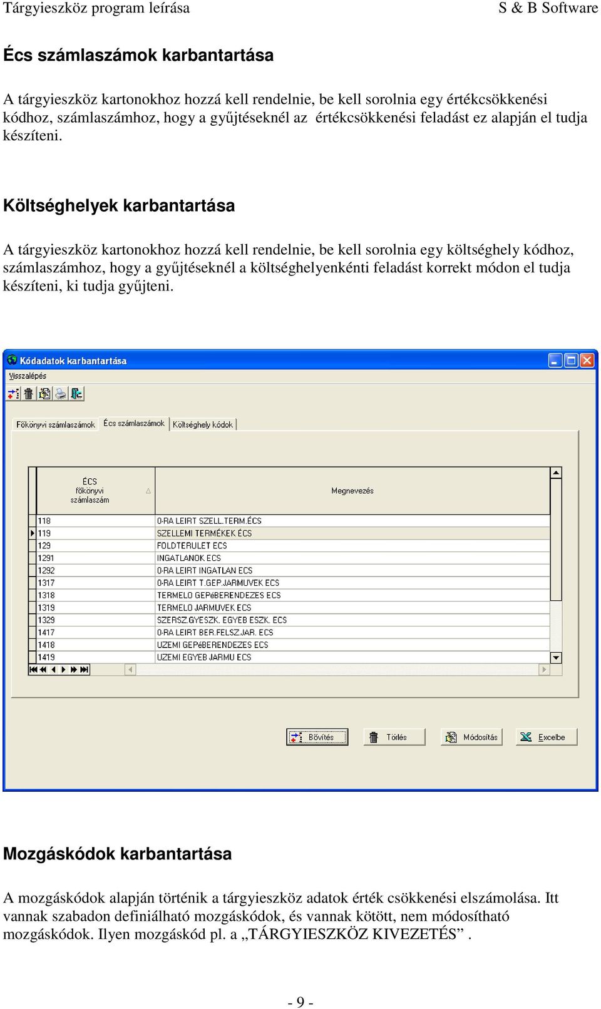
Task: Go to next record navigator arrow
Action: (64, 670)
